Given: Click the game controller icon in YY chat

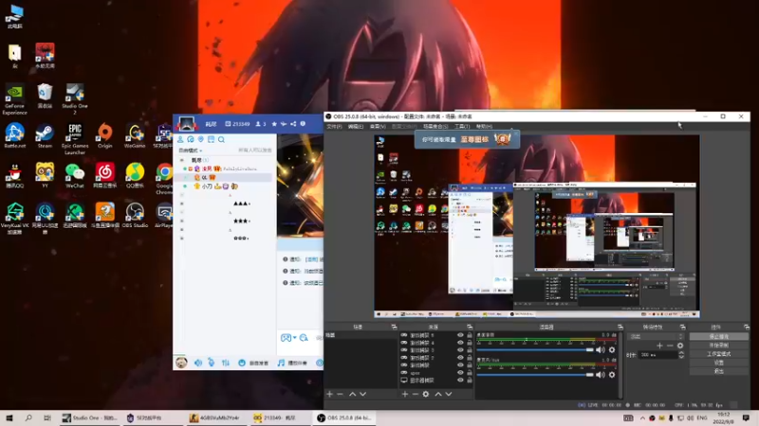Looking at the screenshot, I should point(286,338).
